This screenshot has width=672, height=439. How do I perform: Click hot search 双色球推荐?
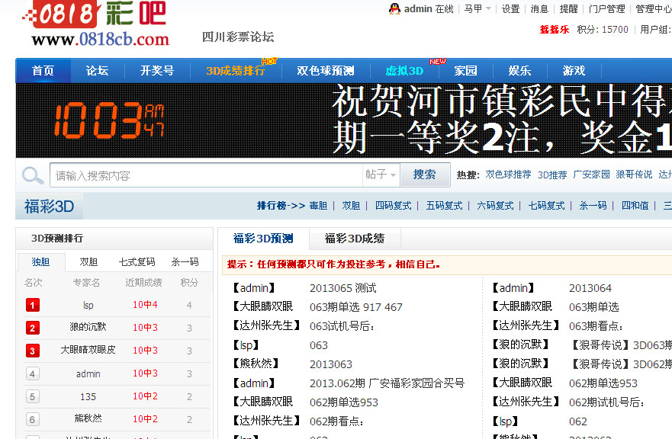(x=508, y=175)
